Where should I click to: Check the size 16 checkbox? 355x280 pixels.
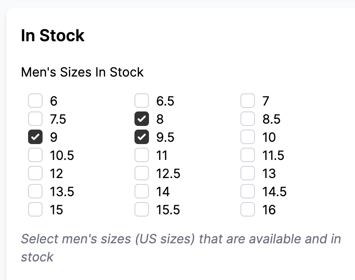[248, 210]
